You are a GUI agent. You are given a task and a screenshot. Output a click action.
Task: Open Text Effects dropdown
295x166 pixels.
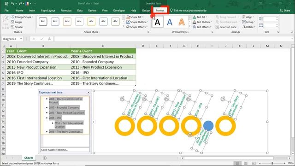[x=202, y=27]
